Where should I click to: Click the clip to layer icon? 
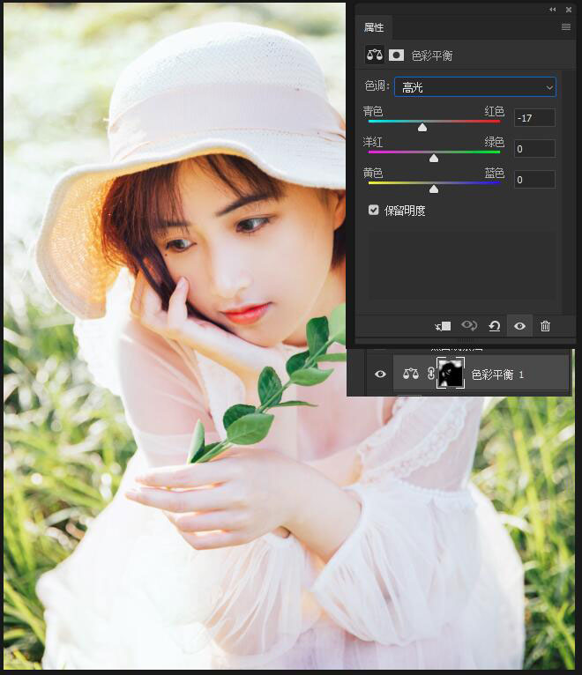443,326
